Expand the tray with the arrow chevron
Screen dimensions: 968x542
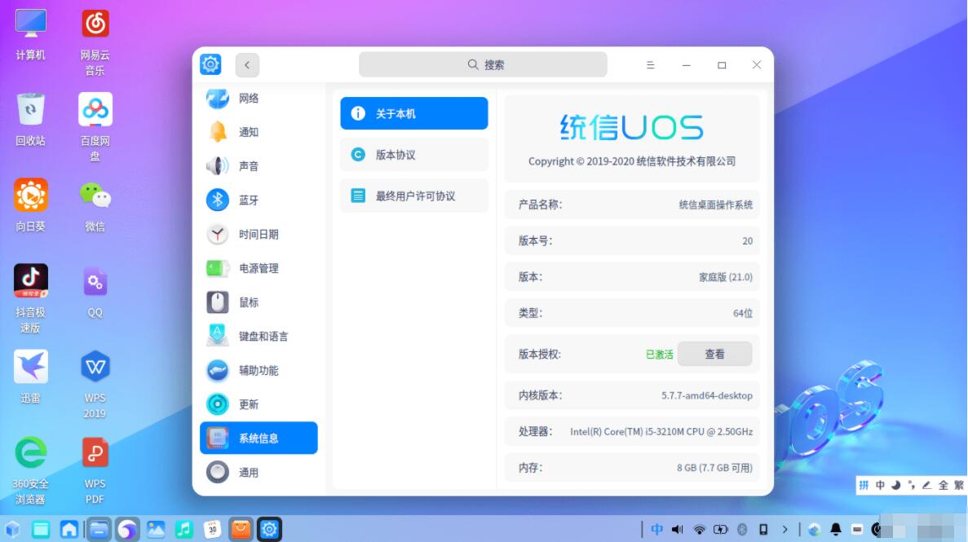tap(785, 529)
